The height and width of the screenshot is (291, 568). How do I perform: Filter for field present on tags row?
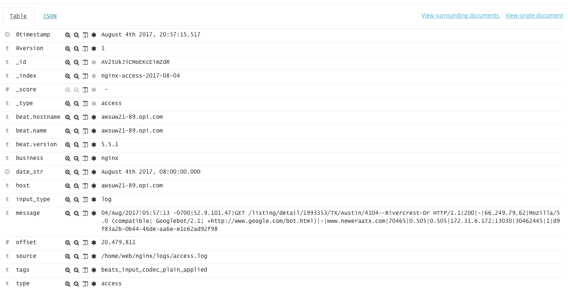(x=94, y=270)
